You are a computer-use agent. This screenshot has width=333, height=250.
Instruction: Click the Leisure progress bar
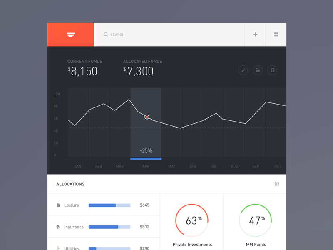[109, 205]
